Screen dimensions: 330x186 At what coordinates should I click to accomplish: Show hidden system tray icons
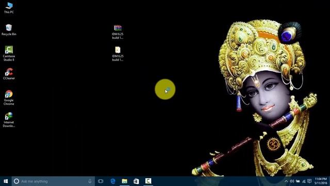pos(286,181)
